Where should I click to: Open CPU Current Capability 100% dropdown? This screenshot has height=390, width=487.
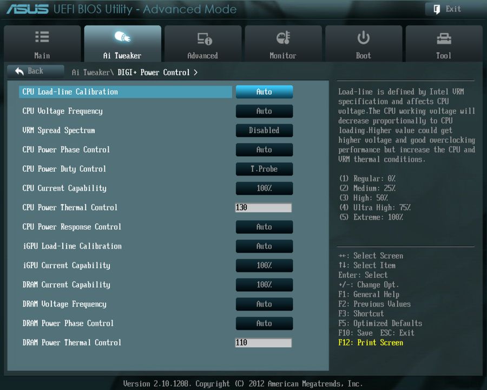(264, 188)
